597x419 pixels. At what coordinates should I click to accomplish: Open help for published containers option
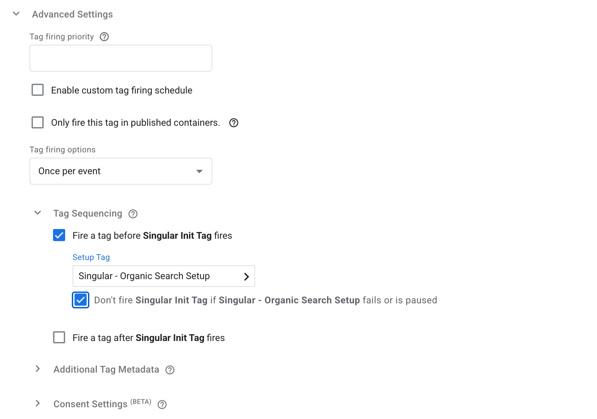(234, 123)
